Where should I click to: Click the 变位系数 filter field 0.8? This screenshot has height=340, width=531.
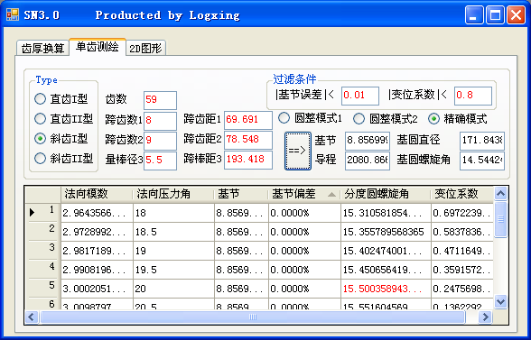click(x=473, y=96)
